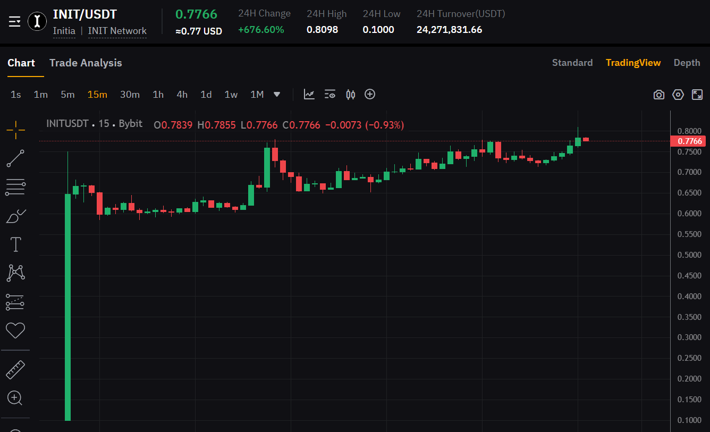This screenshot has height=432, width=710.
Task: Open the pattern drawing tool
Action: [x=15, y=273]
